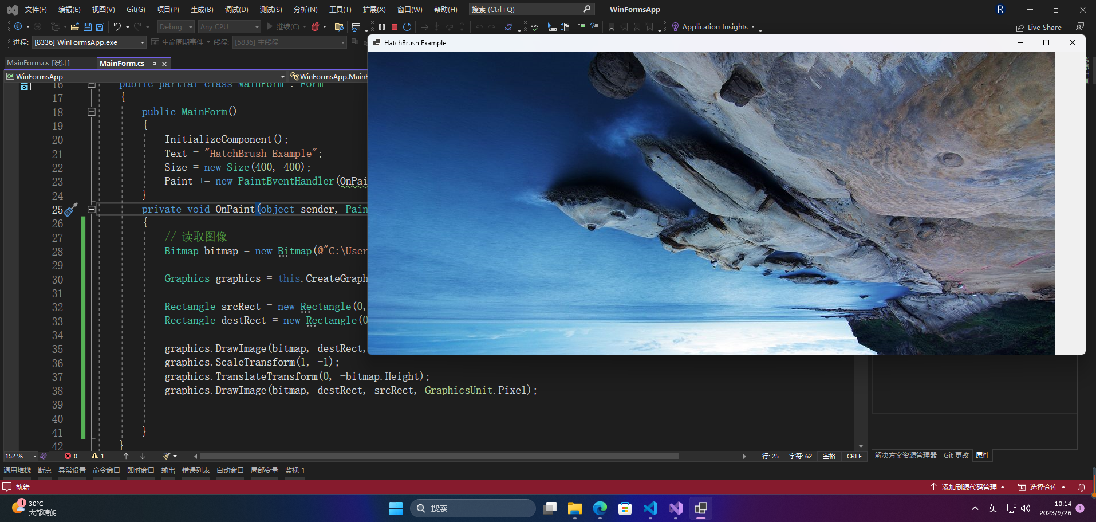The height and width of the screenshot is (522, 1096).
Task: Toggle bookmark with the bookmark icon
Action: pos(612,26)
